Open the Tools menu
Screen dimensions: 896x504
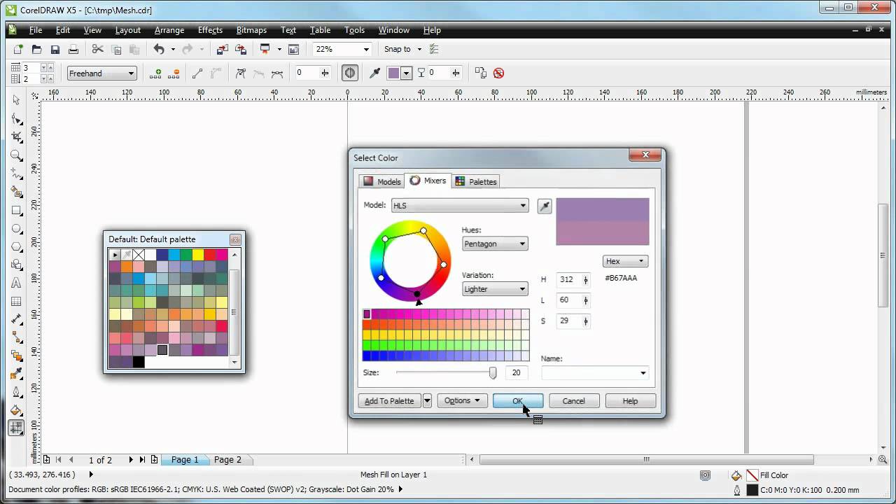354,30
